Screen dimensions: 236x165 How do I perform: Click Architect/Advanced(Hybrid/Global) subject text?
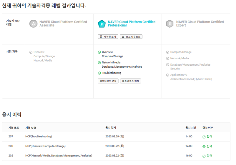click(x=191, y=79)
